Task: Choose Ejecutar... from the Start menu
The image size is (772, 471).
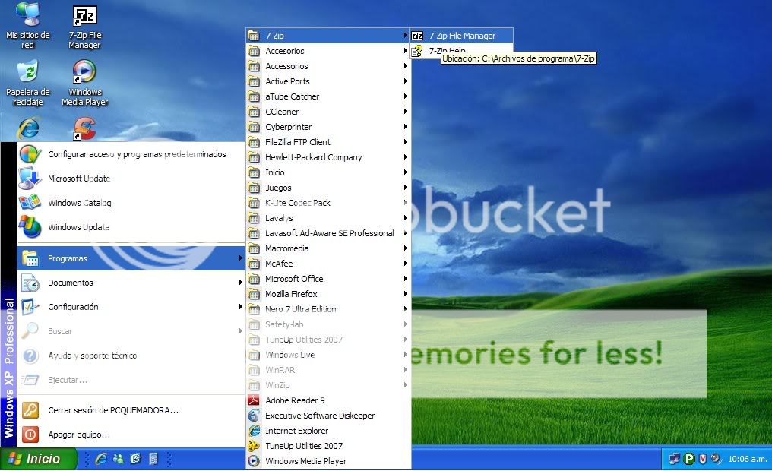Action: coord(131,380)
